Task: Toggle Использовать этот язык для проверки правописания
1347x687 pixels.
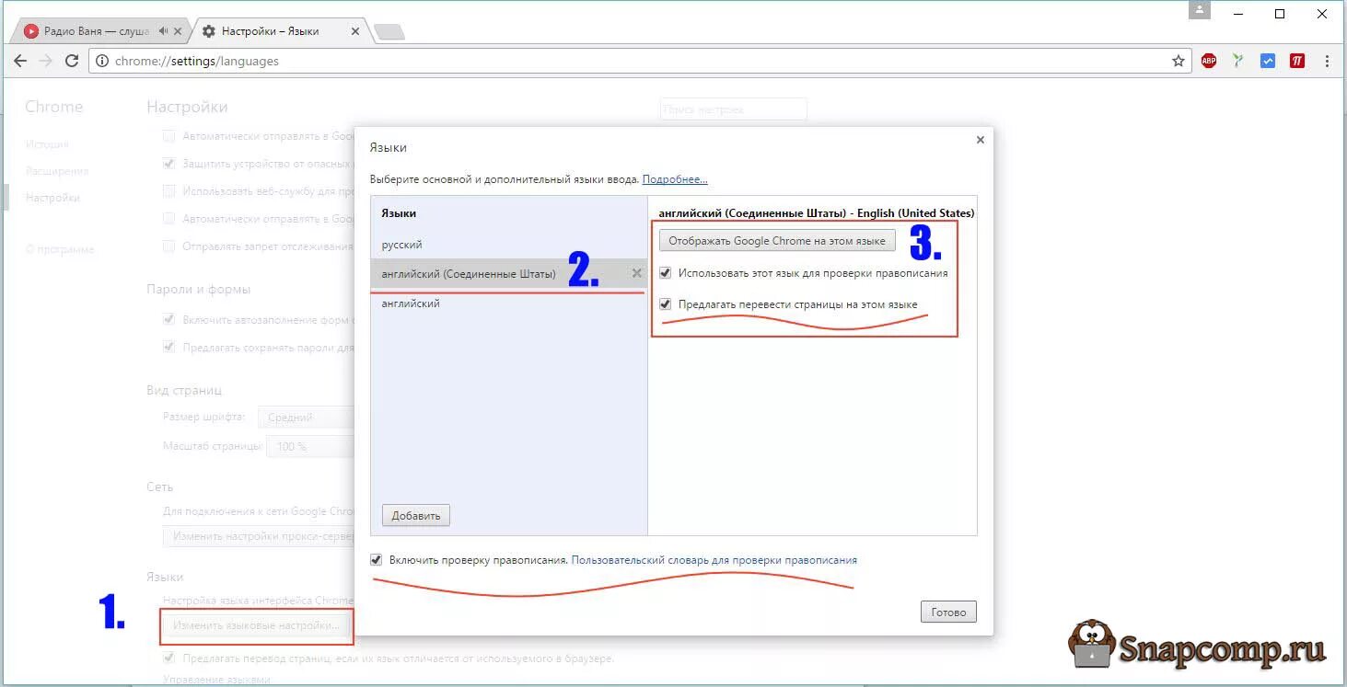Action: tap(666, 273)
